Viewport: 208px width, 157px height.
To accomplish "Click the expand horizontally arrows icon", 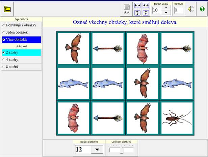I will (137, 6).
